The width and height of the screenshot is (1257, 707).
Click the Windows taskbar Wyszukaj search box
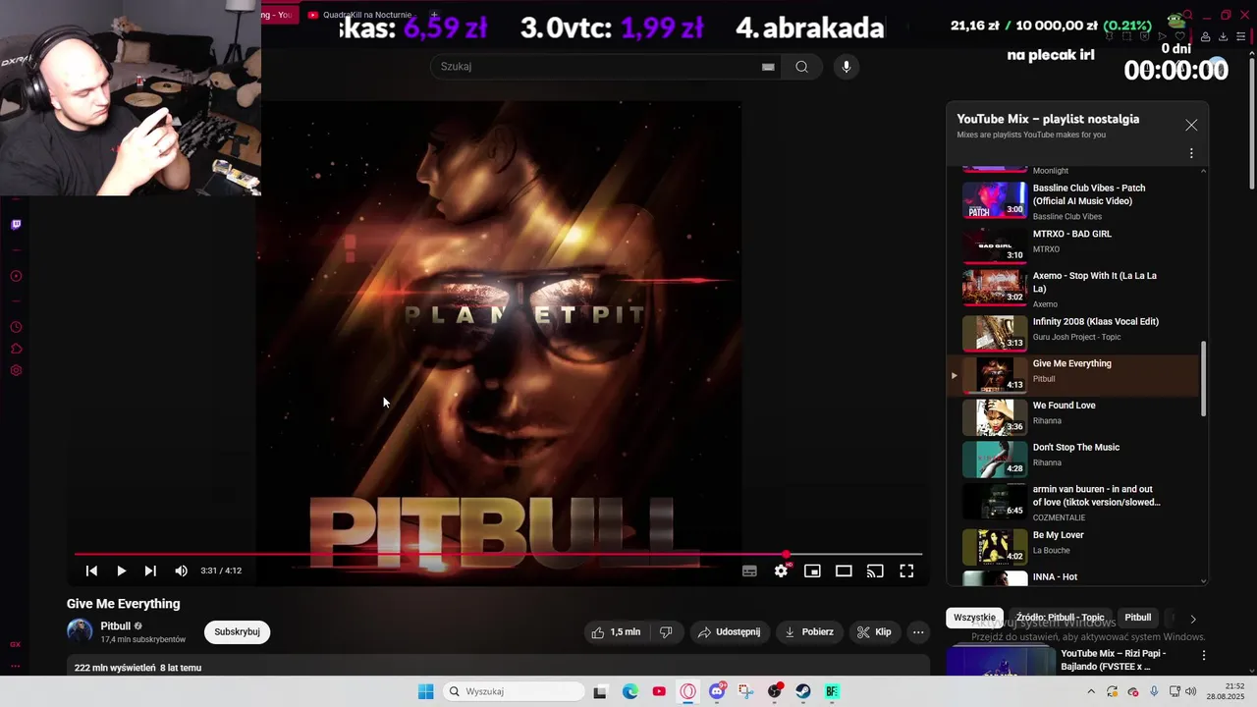click(512, 691)
